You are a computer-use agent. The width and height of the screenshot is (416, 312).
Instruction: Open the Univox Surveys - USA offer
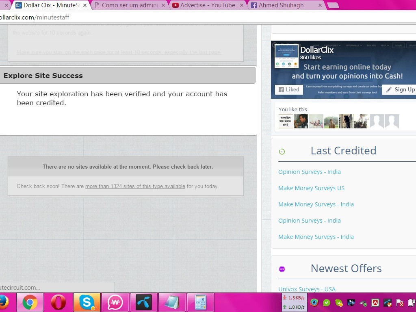point(307,289)
